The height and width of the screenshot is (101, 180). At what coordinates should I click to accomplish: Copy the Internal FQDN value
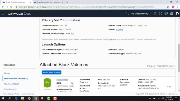[x=145, y=26]
